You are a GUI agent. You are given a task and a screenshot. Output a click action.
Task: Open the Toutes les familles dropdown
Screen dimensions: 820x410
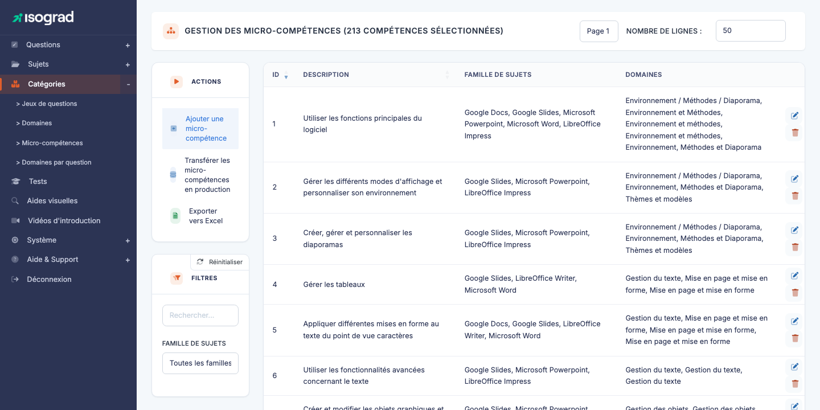pos(200,363)
